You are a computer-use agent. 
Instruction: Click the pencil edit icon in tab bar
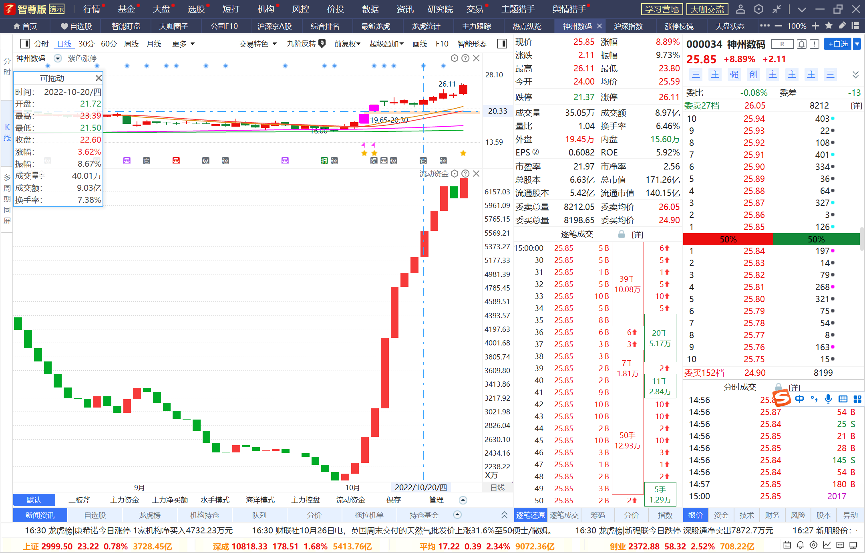(842, 26)
